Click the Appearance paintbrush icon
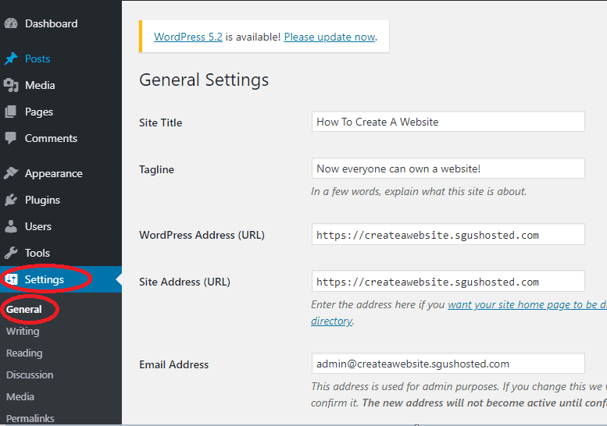This screenshot has width=607, height=426. click(x=11, y=173)
